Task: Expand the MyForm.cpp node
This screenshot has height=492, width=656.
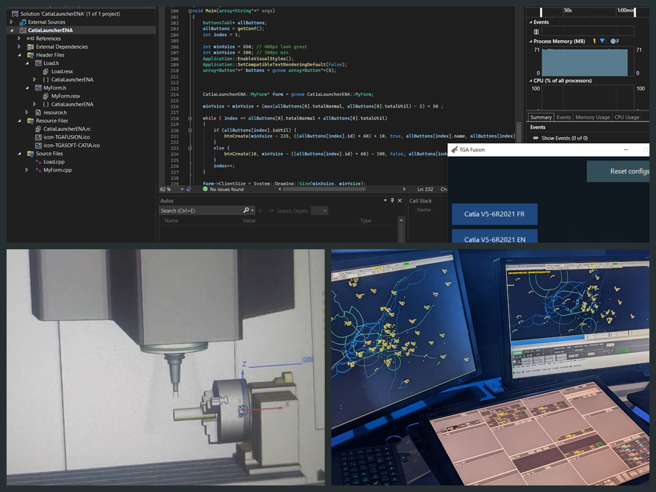Action: tap(27, 170)
